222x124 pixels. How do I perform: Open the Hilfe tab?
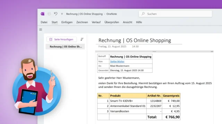[x=139, y=22]
